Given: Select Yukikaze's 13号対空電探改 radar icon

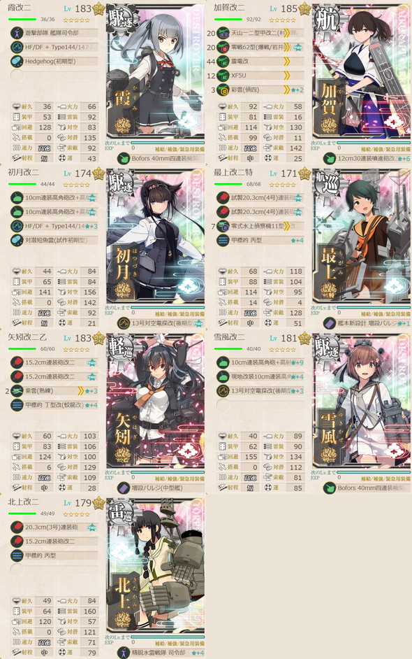Looking at the screenshot, I should click(223, 390).
